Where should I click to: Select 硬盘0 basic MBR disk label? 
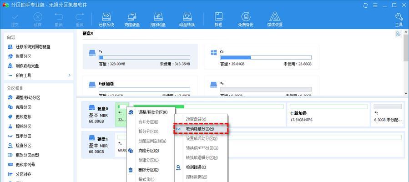99,115
